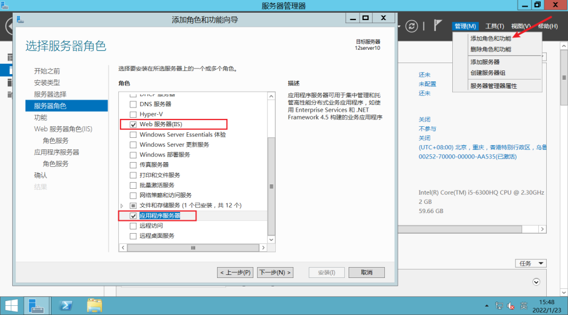Viewport: 568px width, 315px height.
Task: Click role list scroll right arrow
Action: pyautogui.click(x=263, y=248)
